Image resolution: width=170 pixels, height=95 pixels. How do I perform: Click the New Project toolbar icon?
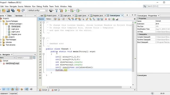[4, 11]
